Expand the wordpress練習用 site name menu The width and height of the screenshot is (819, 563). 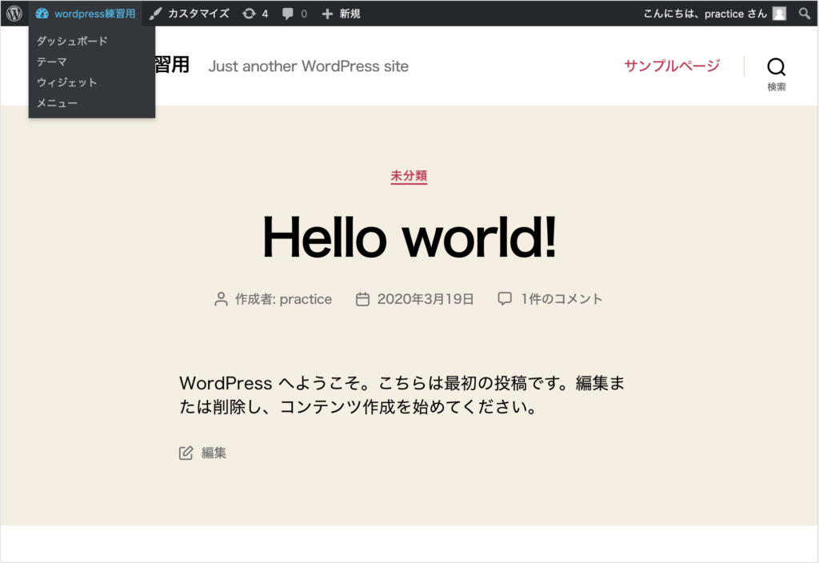point(94,14)
